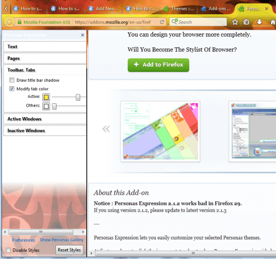Click in the address bar URL

pos(113,22)
